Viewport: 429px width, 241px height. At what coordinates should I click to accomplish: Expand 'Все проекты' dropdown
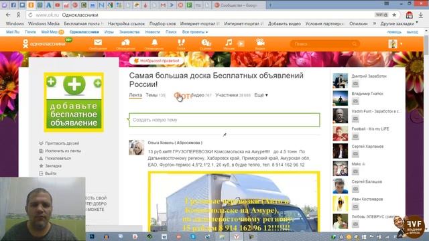pos(195,32)
